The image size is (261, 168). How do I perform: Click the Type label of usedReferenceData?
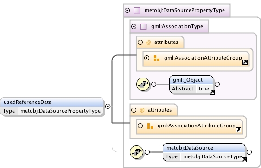tap(9, 111)
